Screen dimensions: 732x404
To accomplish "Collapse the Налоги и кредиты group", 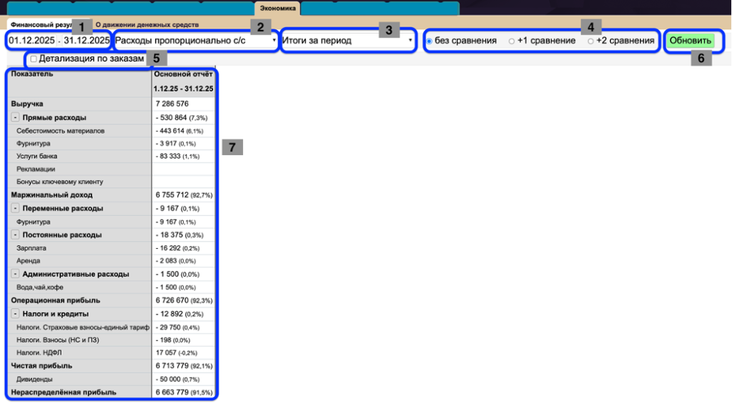I will point(15,313).
